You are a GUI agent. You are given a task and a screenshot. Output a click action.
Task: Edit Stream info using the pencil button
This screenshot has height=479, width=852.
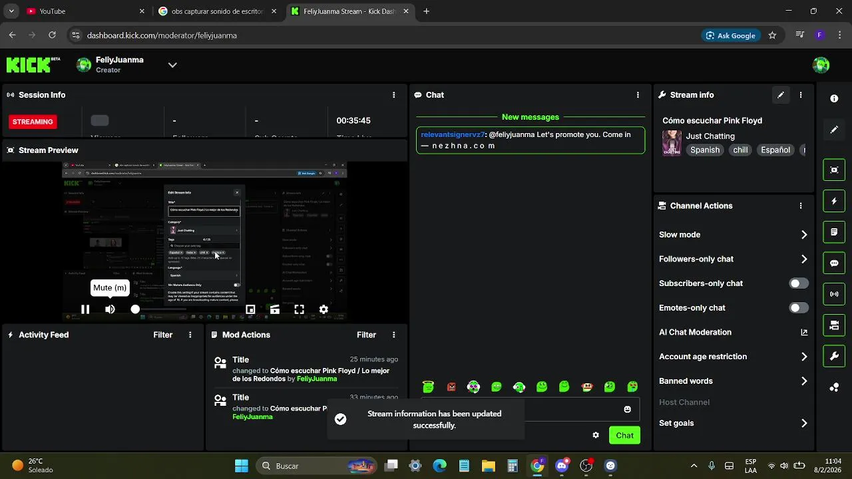781,95
